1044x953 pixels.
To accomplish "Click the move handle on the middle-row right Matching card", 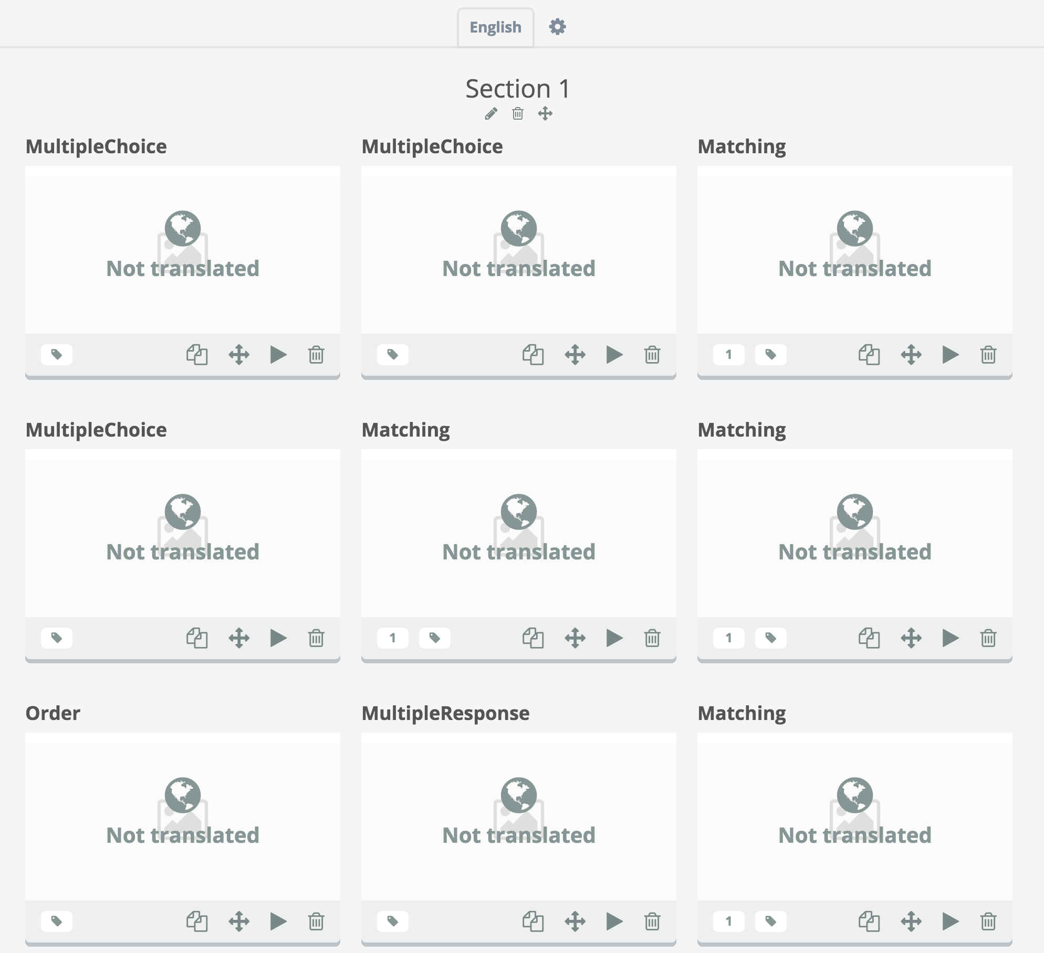I will click(x=911, y=638).
